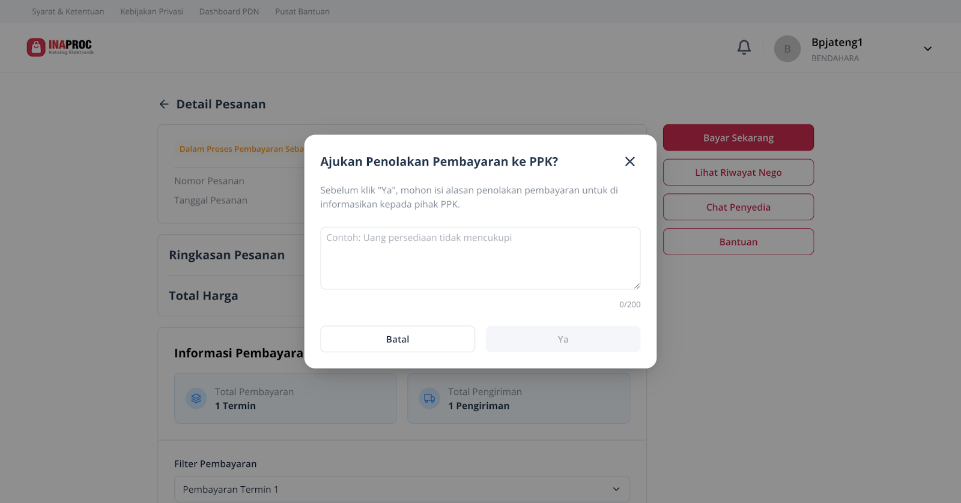
Task: Click the rejection reason text area
Action: point(480,258)
